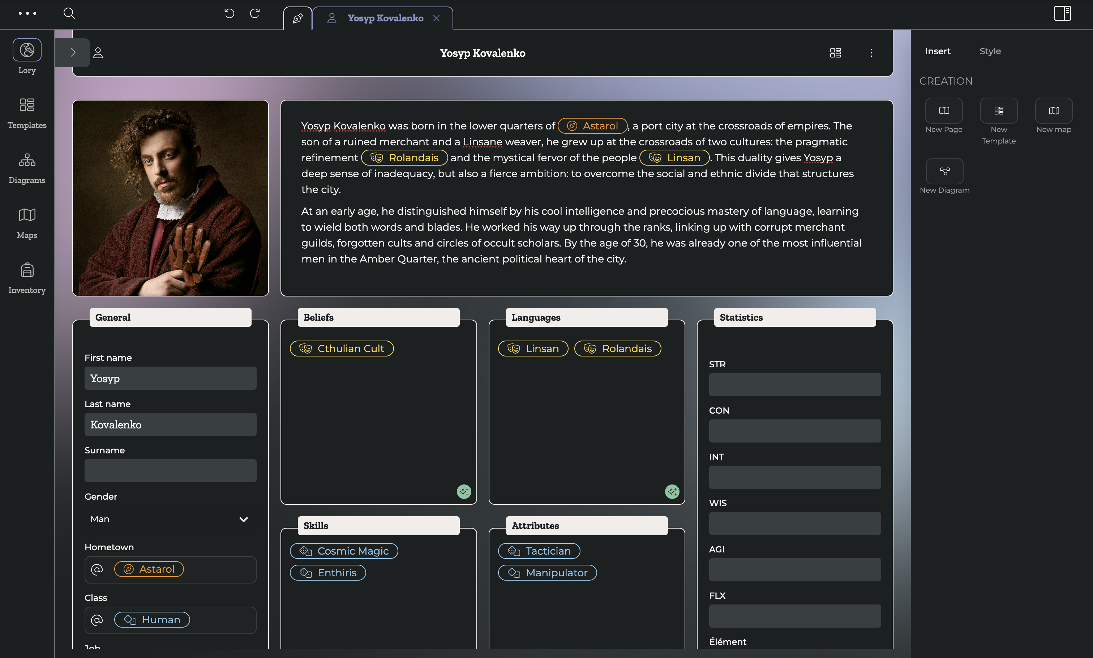Screen dimensions: 1093x658
Task: Click the @ icon in Class field
Action: click(97, 620)
